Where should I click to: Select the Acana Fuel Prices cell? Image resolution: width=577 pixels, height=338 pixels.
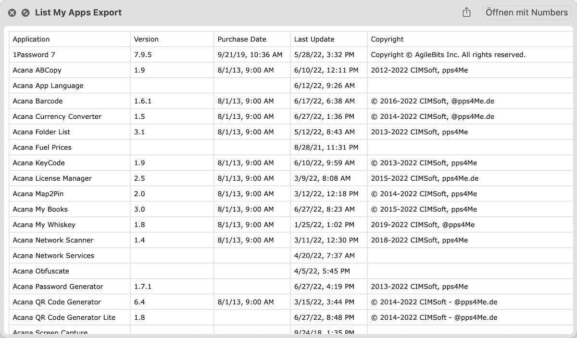(x=70, y=147)
